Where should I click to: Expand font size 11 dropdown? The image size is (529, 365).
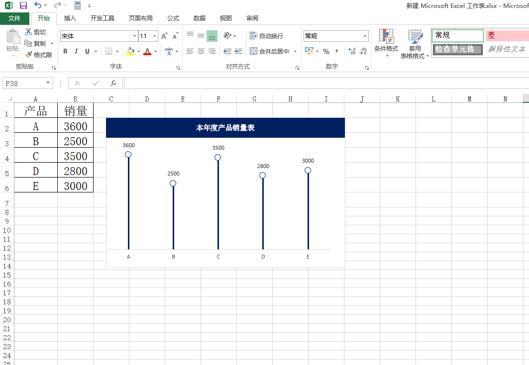(154, 36)
